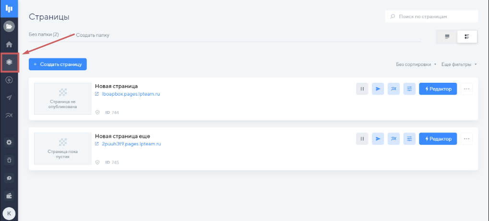Open the settings gear in sidebar
This screenshot has width=489, height=221.
point(9,142)
